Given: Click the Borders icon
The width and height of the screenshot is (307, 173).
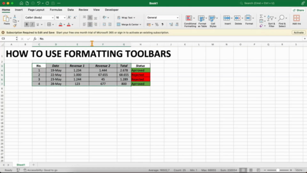Looking at the screenshot, I should click(49, 25).
